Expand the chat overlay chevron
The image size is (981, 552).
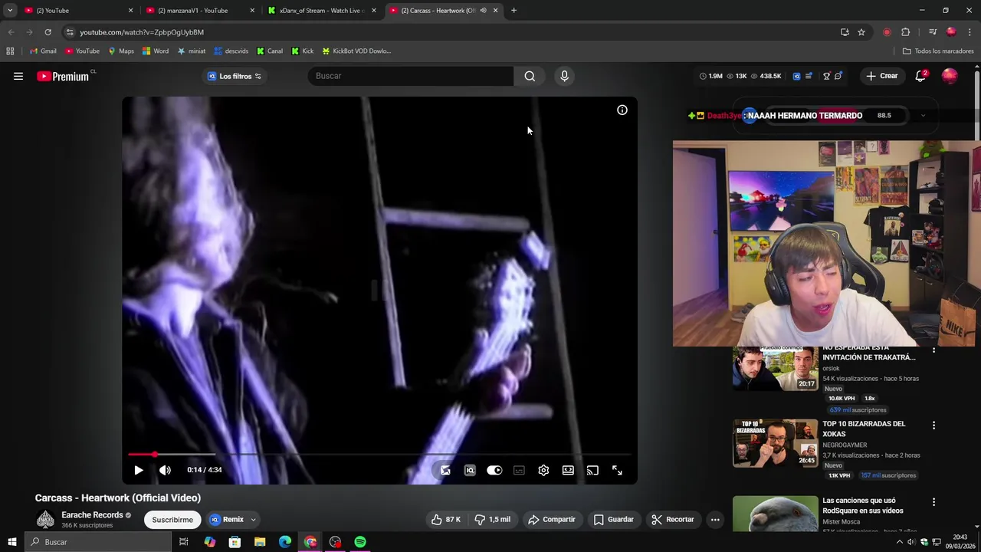(x=923, y=116)
